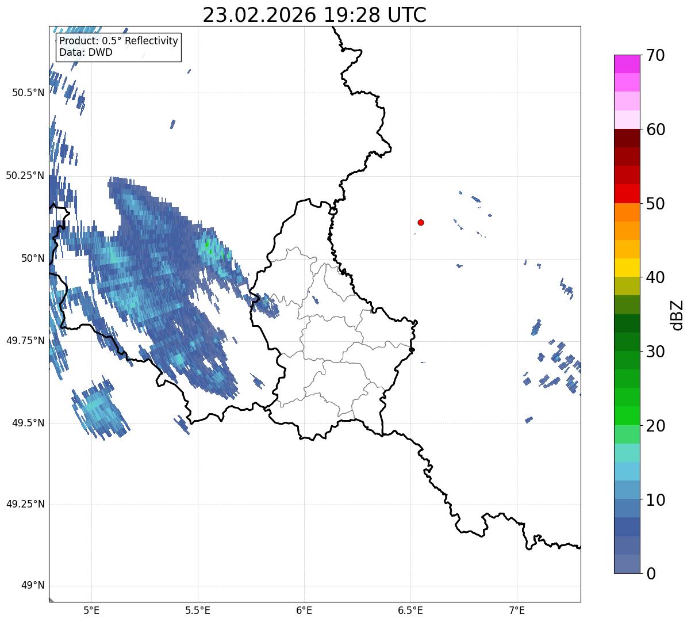Screen dimensions: 691x622
Task: Click the yellow colorbar segment at 40
Action: pos(627,268)
